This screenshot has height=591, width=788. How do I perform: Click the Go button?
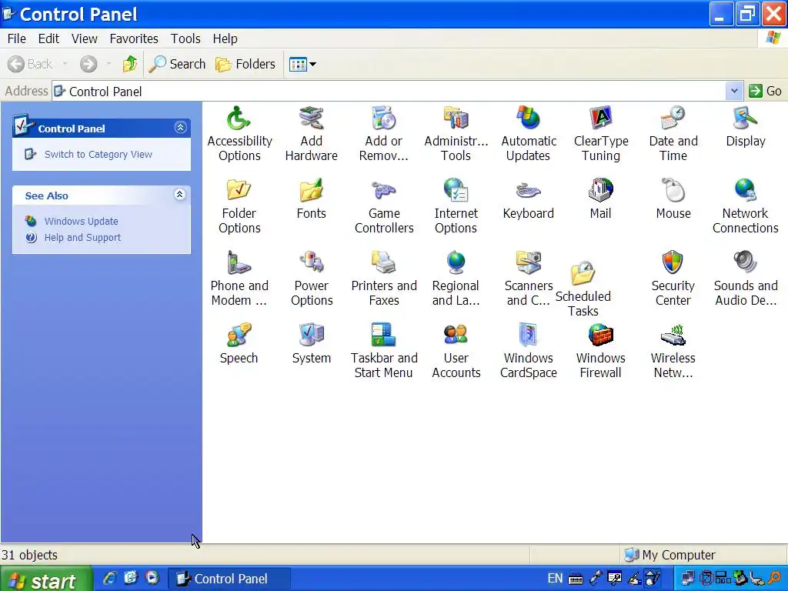[766, 91]
